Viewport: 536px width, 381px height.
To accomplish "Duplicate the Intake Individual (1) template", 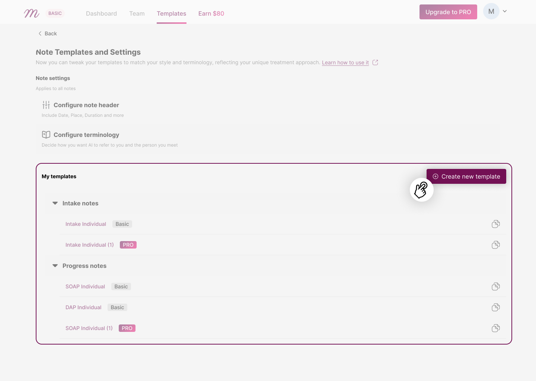I will (496, 245).
